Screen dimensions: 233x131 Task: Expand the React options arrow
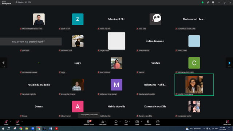click(130, 122)
